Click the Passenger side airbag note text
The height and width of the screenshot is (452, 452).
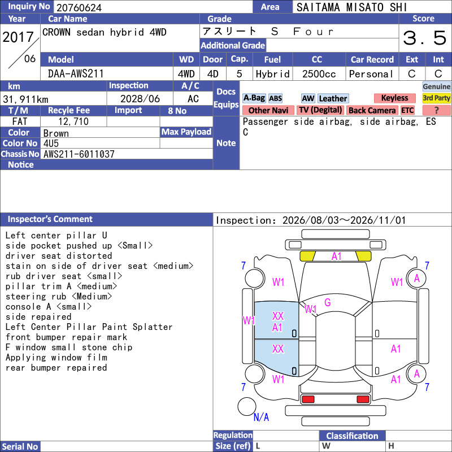tap(340, 127)
